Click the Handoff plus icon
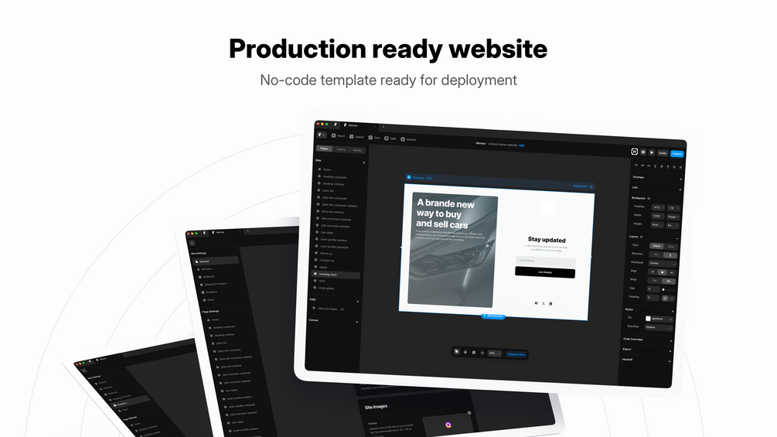This screenshot has width=777, height=437. (x=670, y=361)
